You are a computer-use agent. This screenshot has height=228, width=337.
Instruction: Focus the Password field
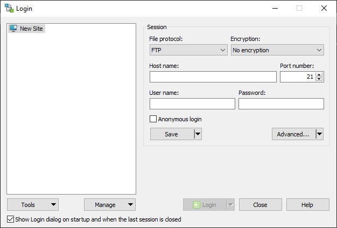(x=281, y=103)
